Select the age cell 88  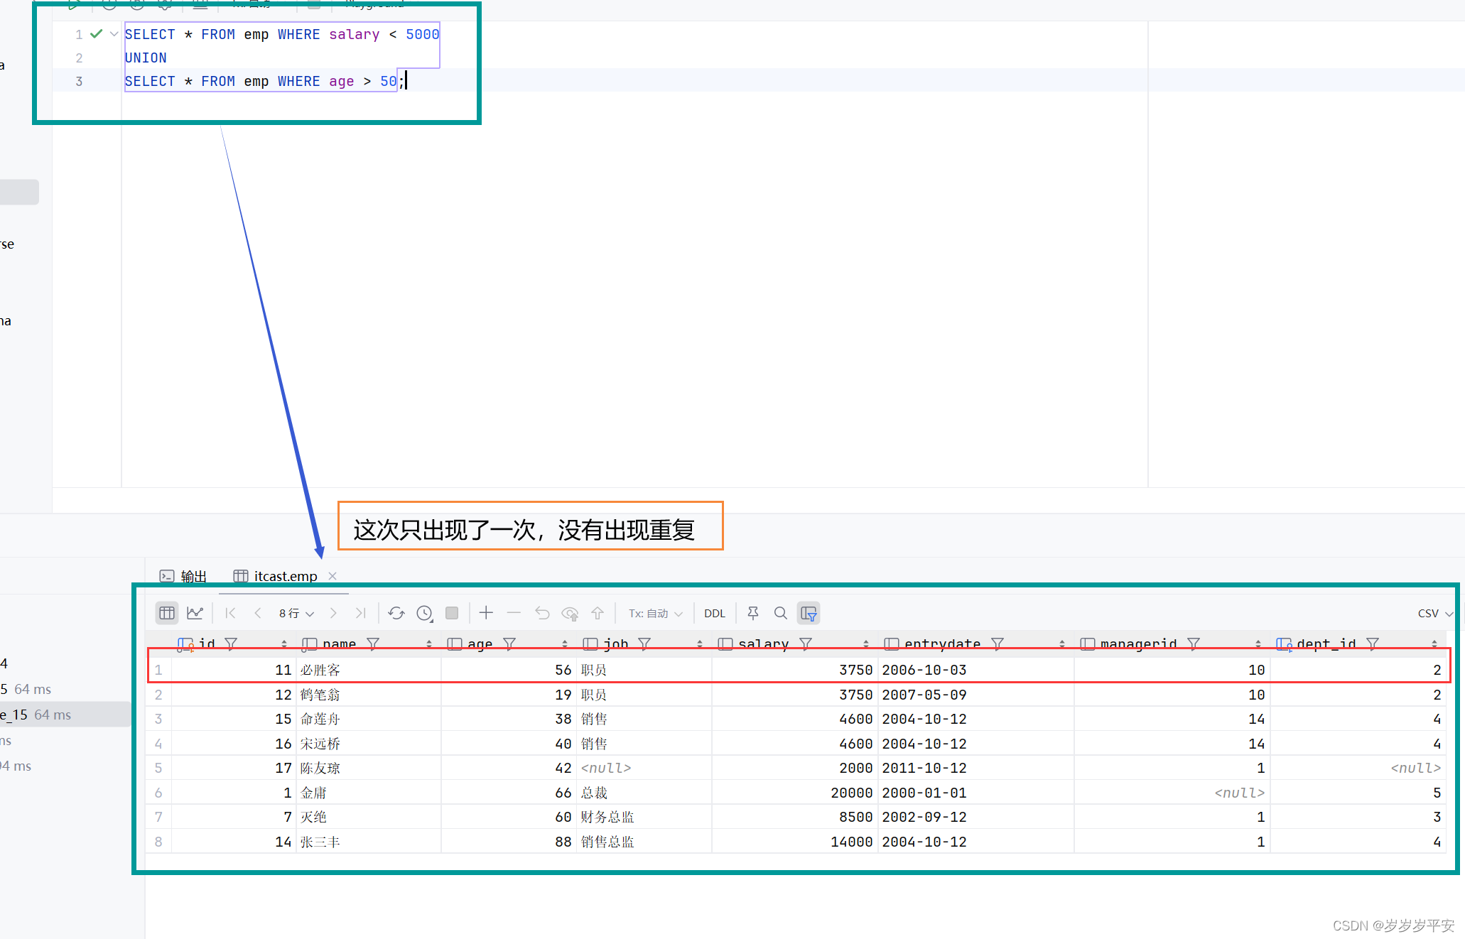coord(509,842)
